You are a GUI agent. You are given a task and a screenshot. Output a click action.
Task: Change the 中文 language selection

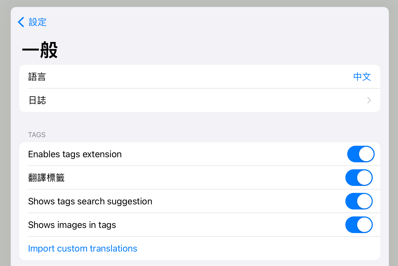[x=362, y=77]
